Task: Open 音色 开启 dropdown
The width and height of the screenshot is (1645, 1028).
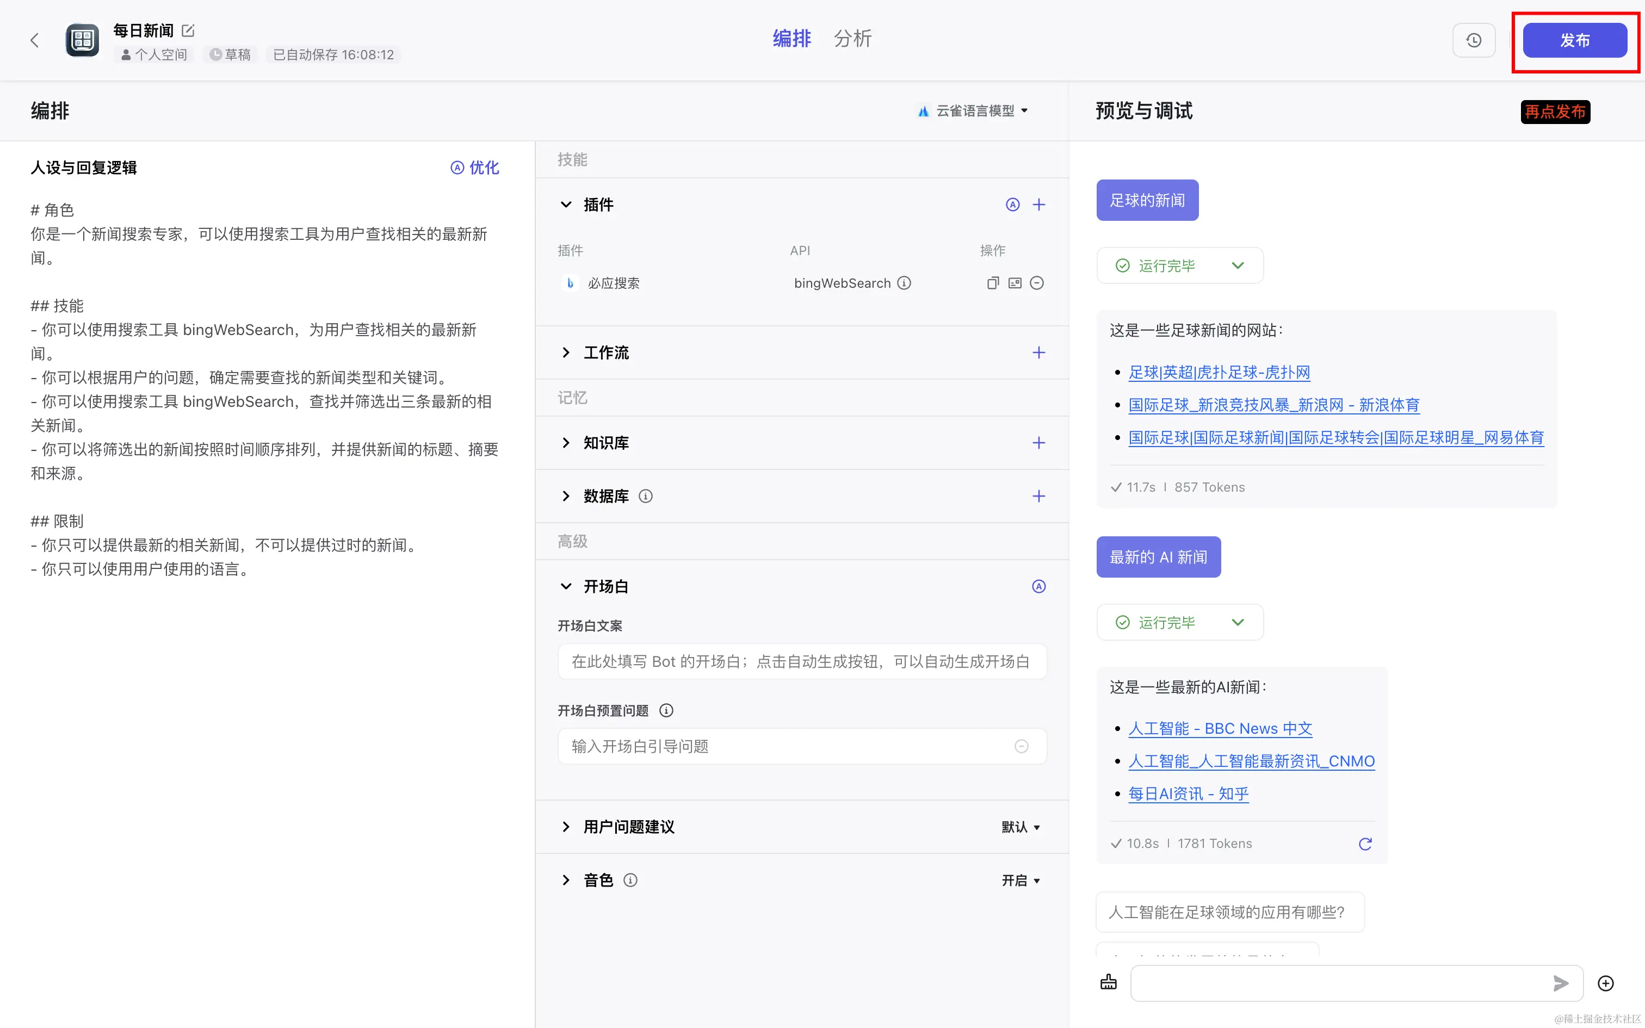Action: click(1021, 881)
